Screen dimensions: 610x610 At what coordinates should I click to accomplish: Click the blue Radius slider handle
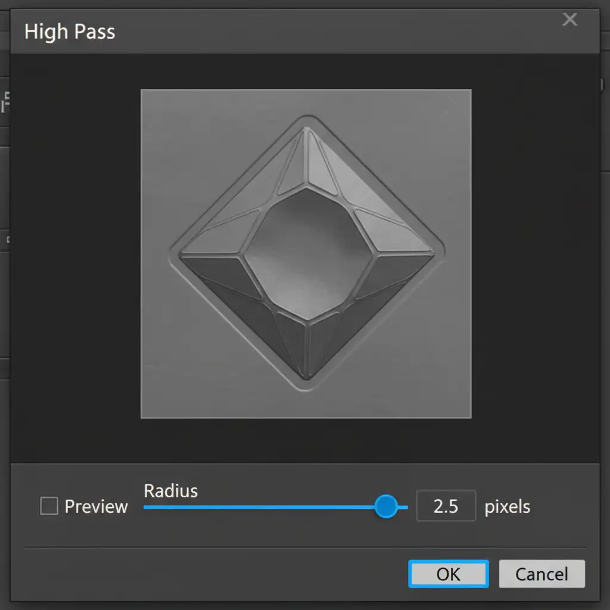point(386,506)
